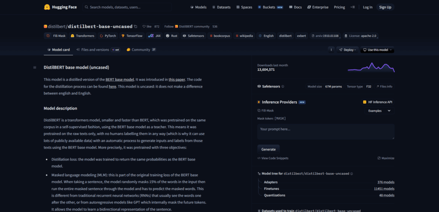Screen dimensions: 439x212
Task: Click the exbert tag
Action: [x=301, y=36]
